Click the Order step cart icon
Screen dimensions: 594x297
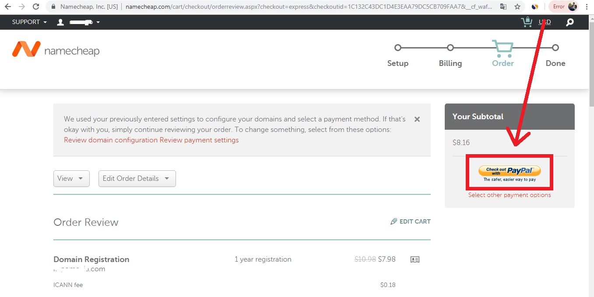(x=503, y=49)
